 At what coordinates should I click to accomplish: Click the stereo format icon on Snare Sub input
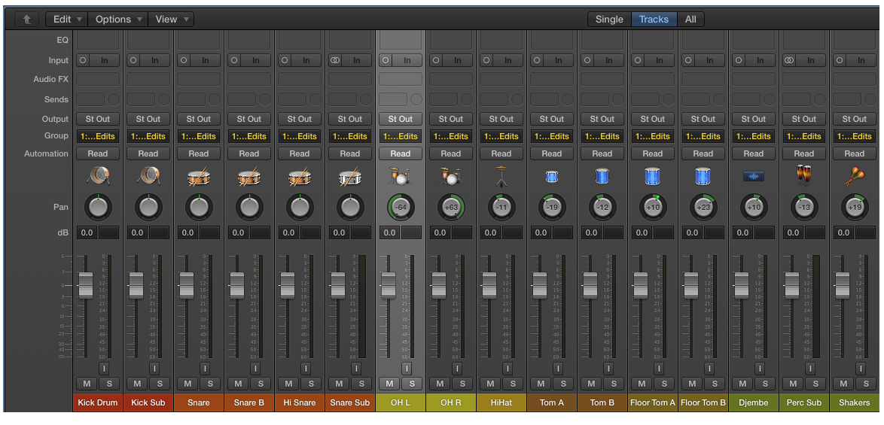pos(335,60)
